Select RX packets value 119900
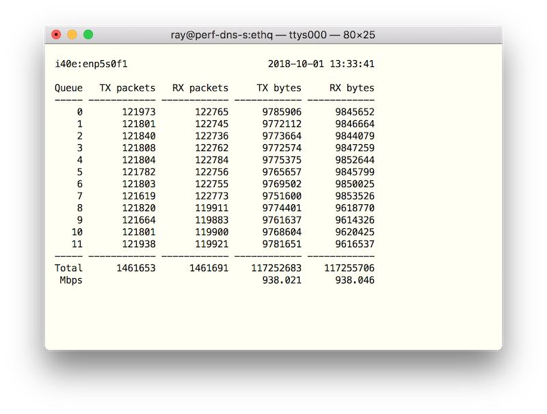 212,232
